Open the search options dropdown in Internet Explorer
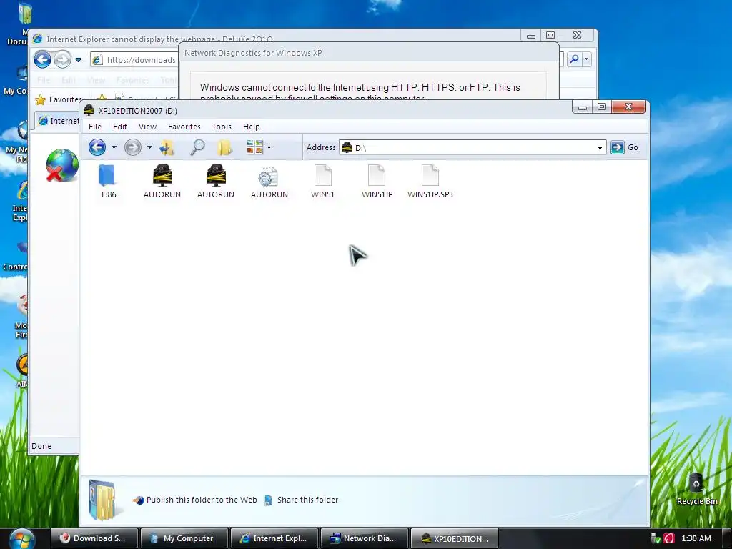 [587, 59]
